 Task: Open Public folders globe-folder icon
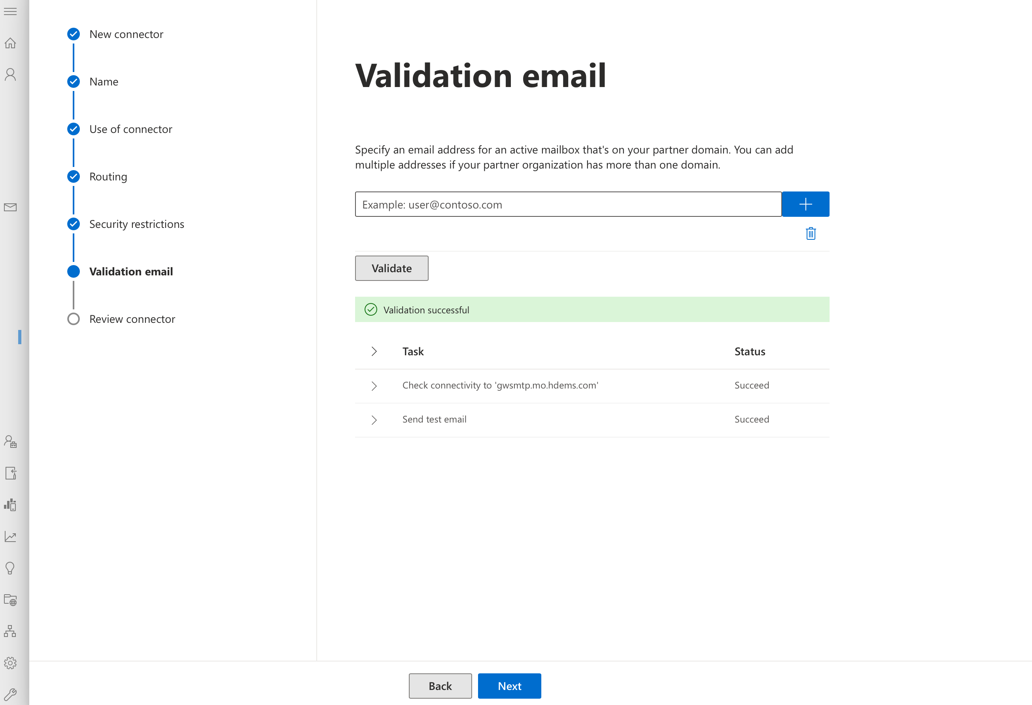coord(10,600)
